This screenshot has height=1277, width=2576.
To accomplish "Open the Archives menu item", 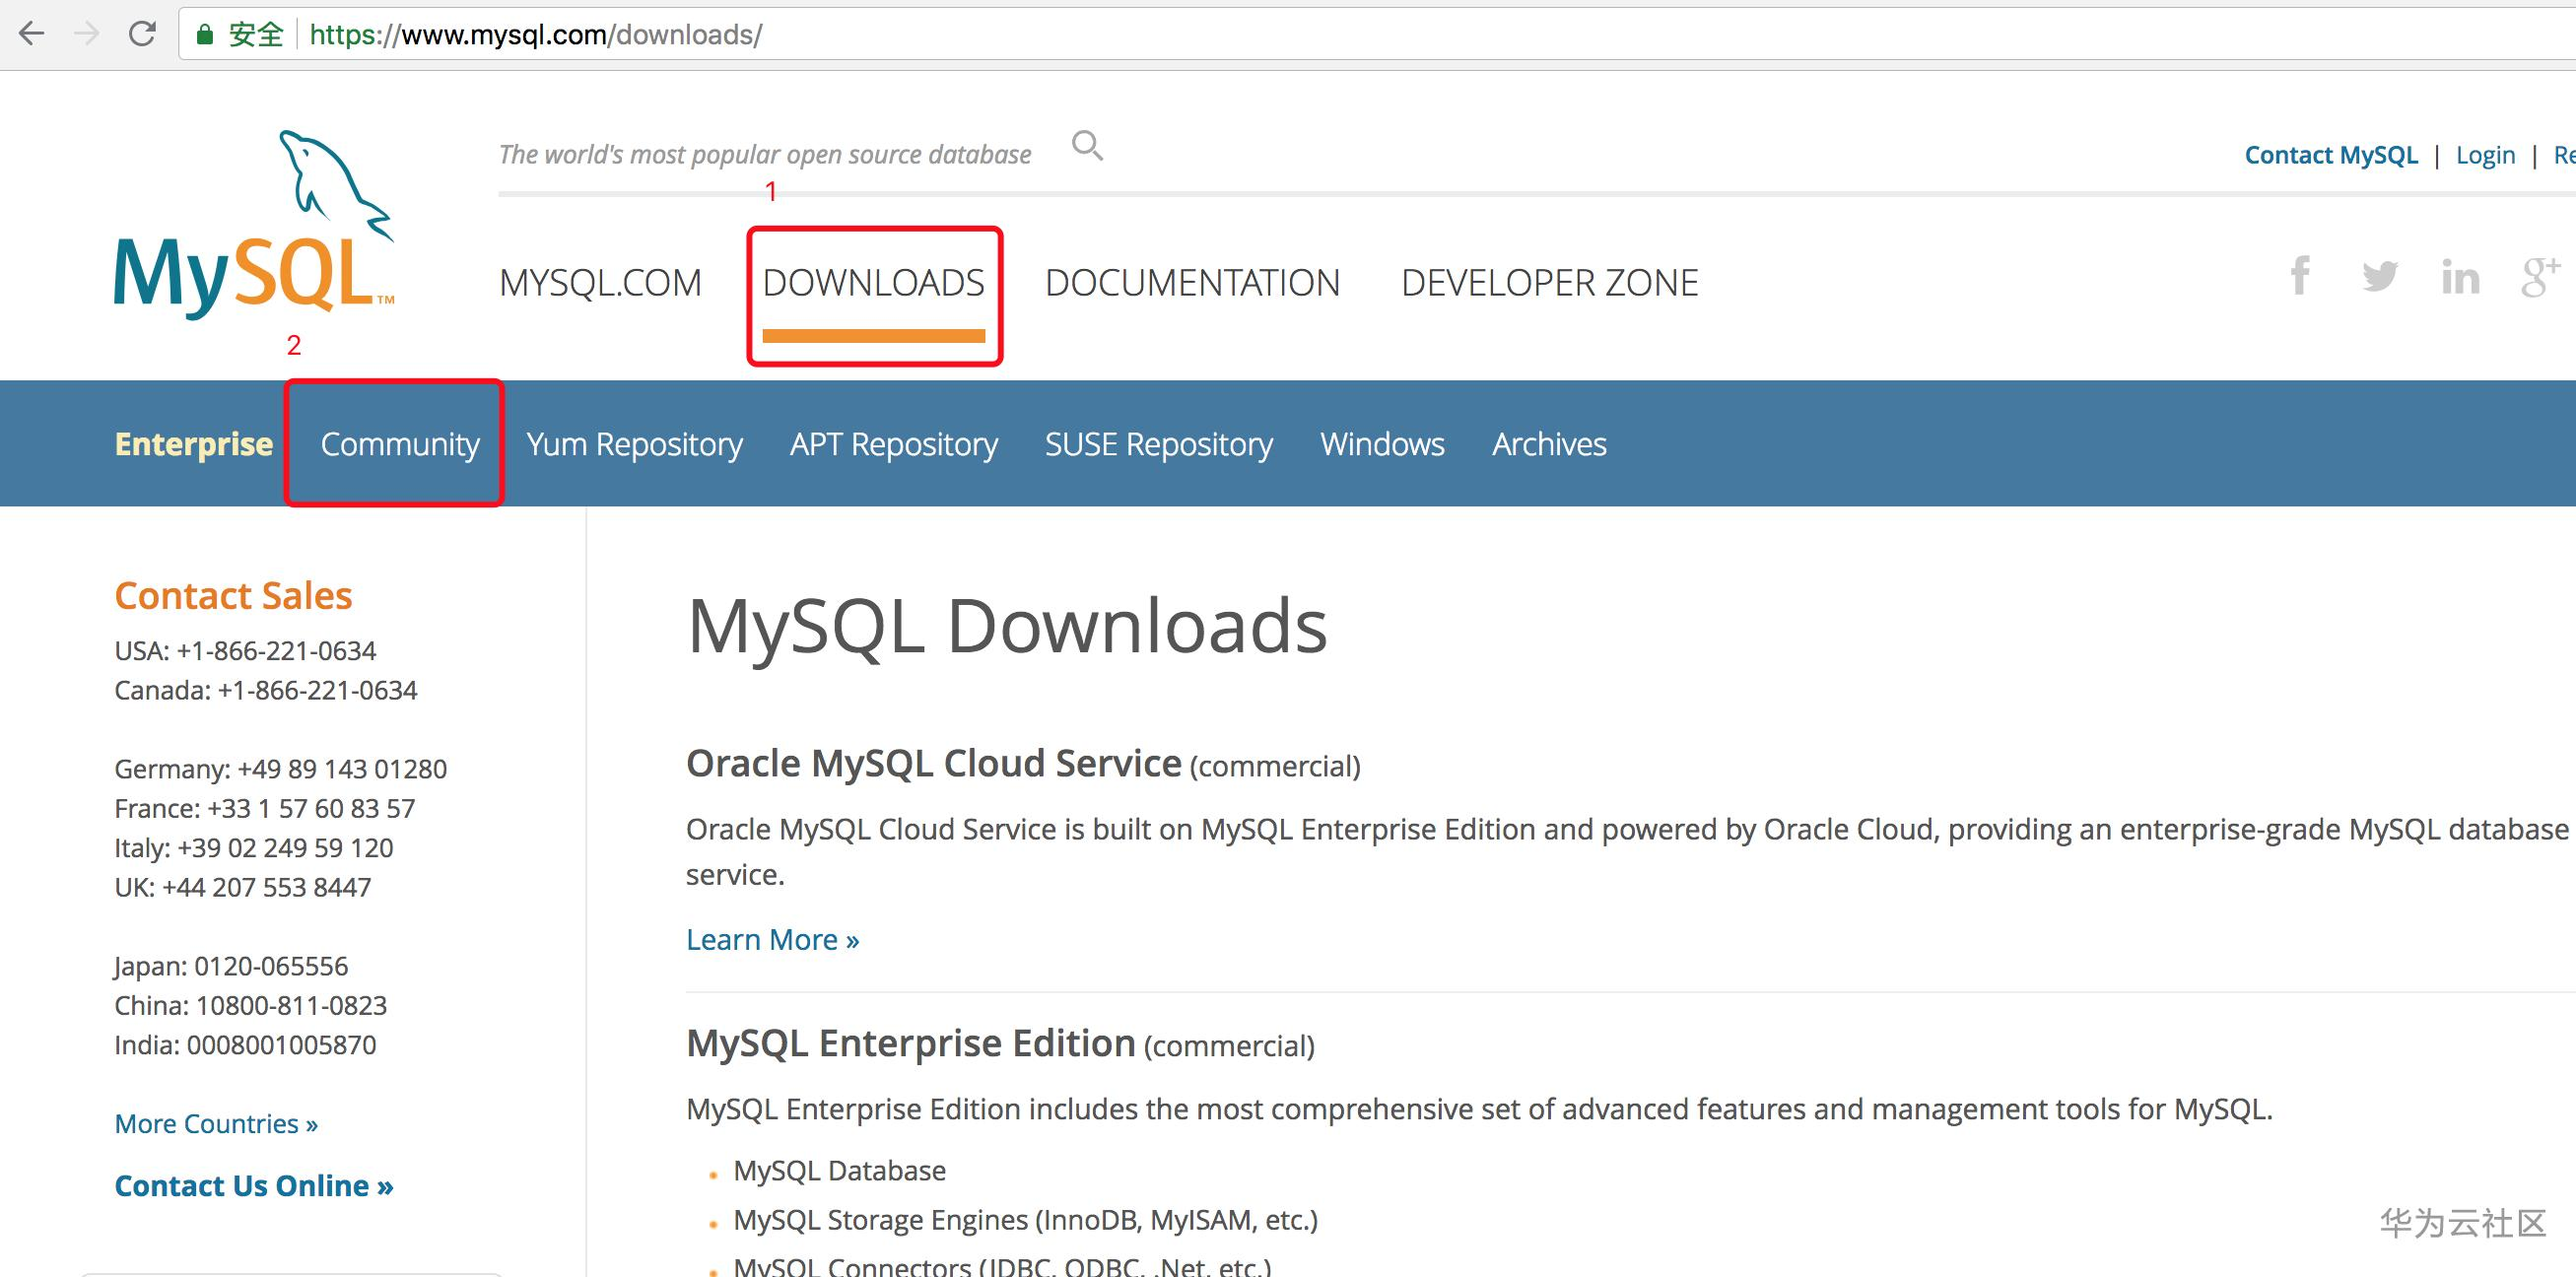I will [x=1548, y=444].
